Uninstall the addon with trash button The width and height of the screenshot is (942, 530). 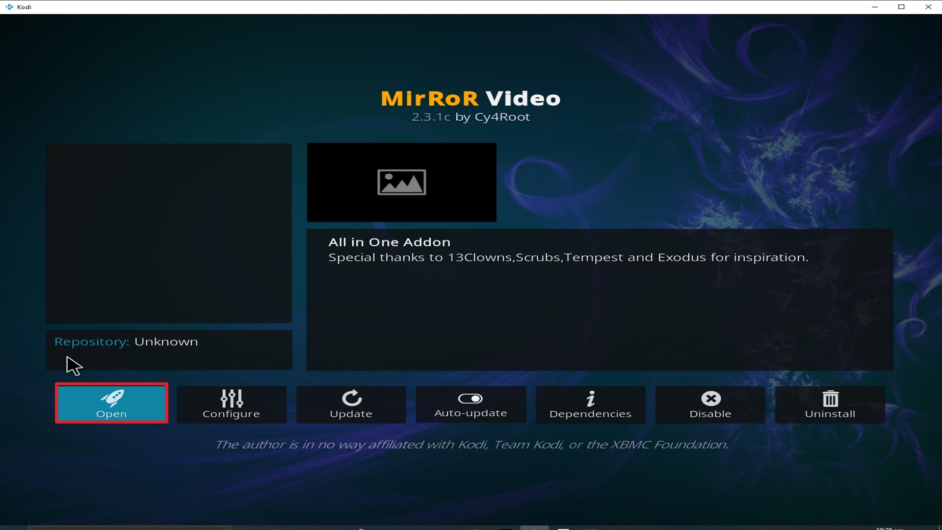(830, 404)
